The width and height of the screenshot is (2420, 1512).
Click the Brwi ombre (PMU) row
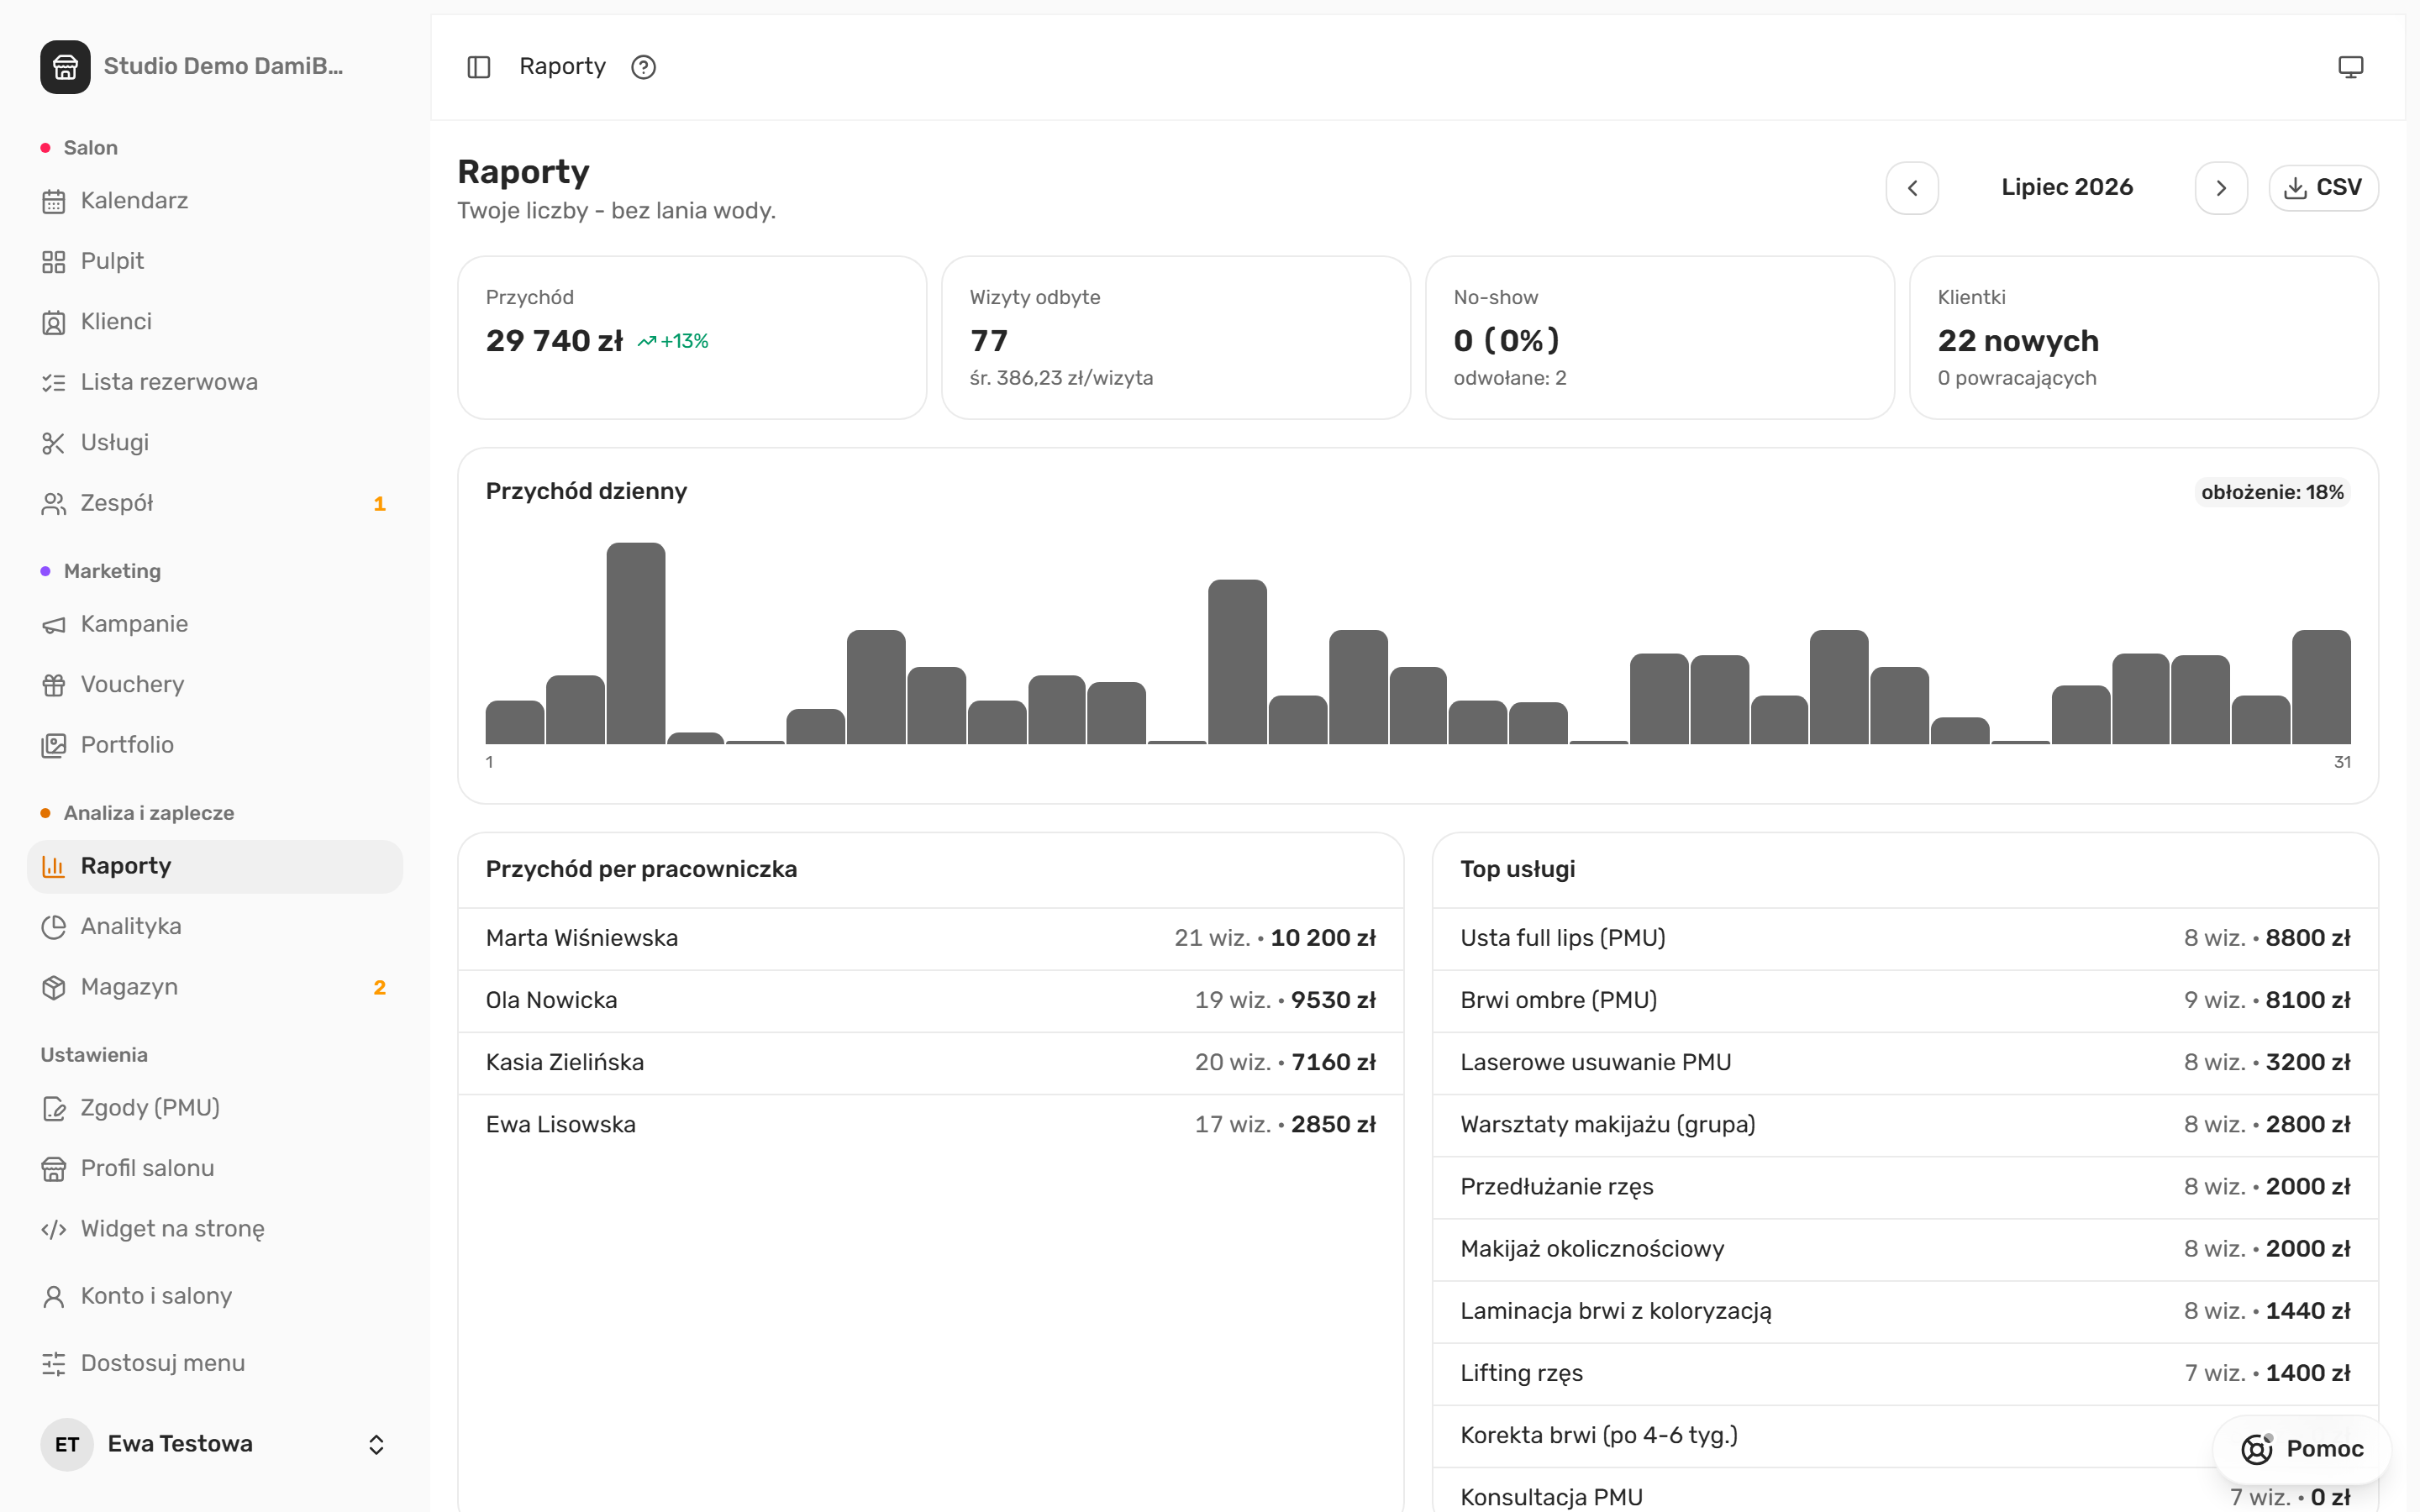coord(1905,1001)
